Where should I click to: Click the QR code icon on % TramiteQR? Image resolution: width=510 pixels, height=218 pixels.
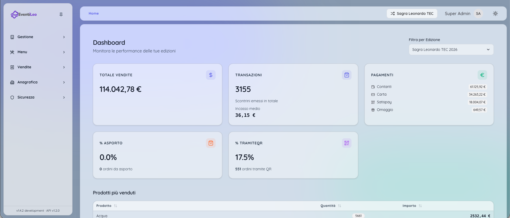pyautogui.click(x=347, y=143)
